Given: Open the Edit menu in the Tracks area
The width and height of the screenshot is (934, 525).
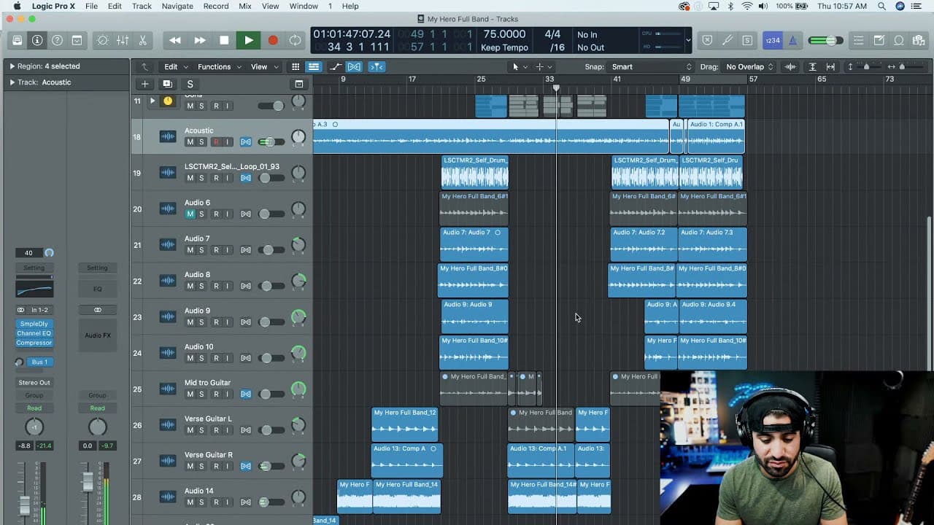Looking at the screenshot, I should (x=174, y=66).
